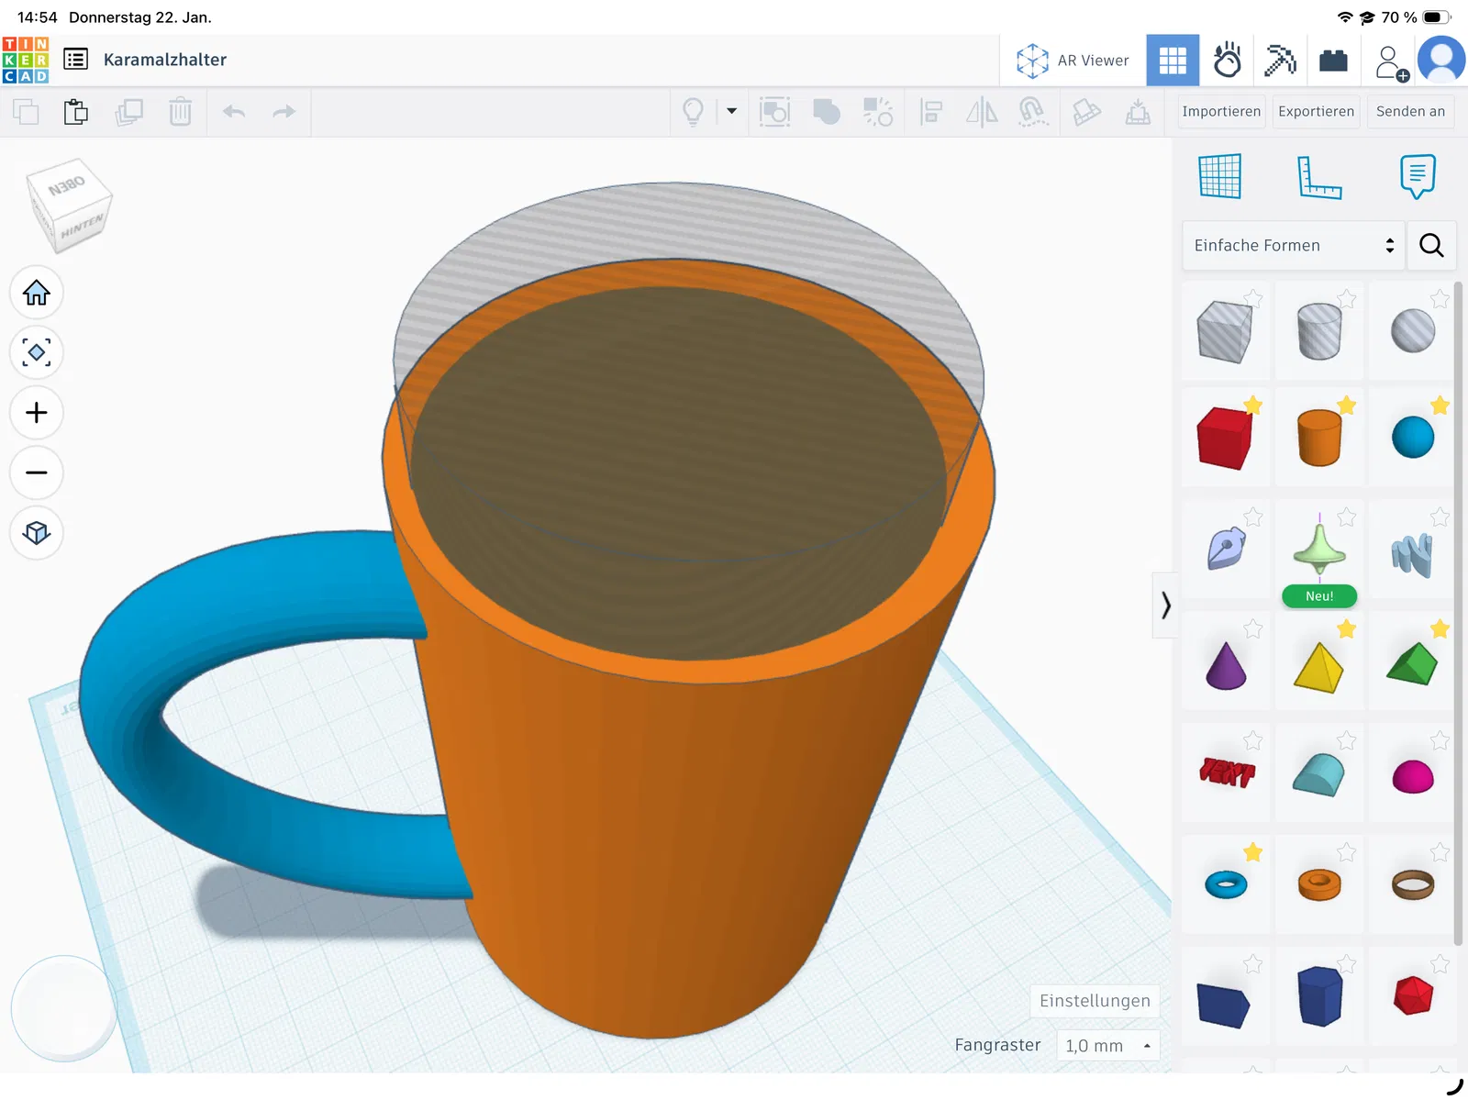Click the Home view icon
Viewport: 1468px width, 1100px height.
click(37, 293)
